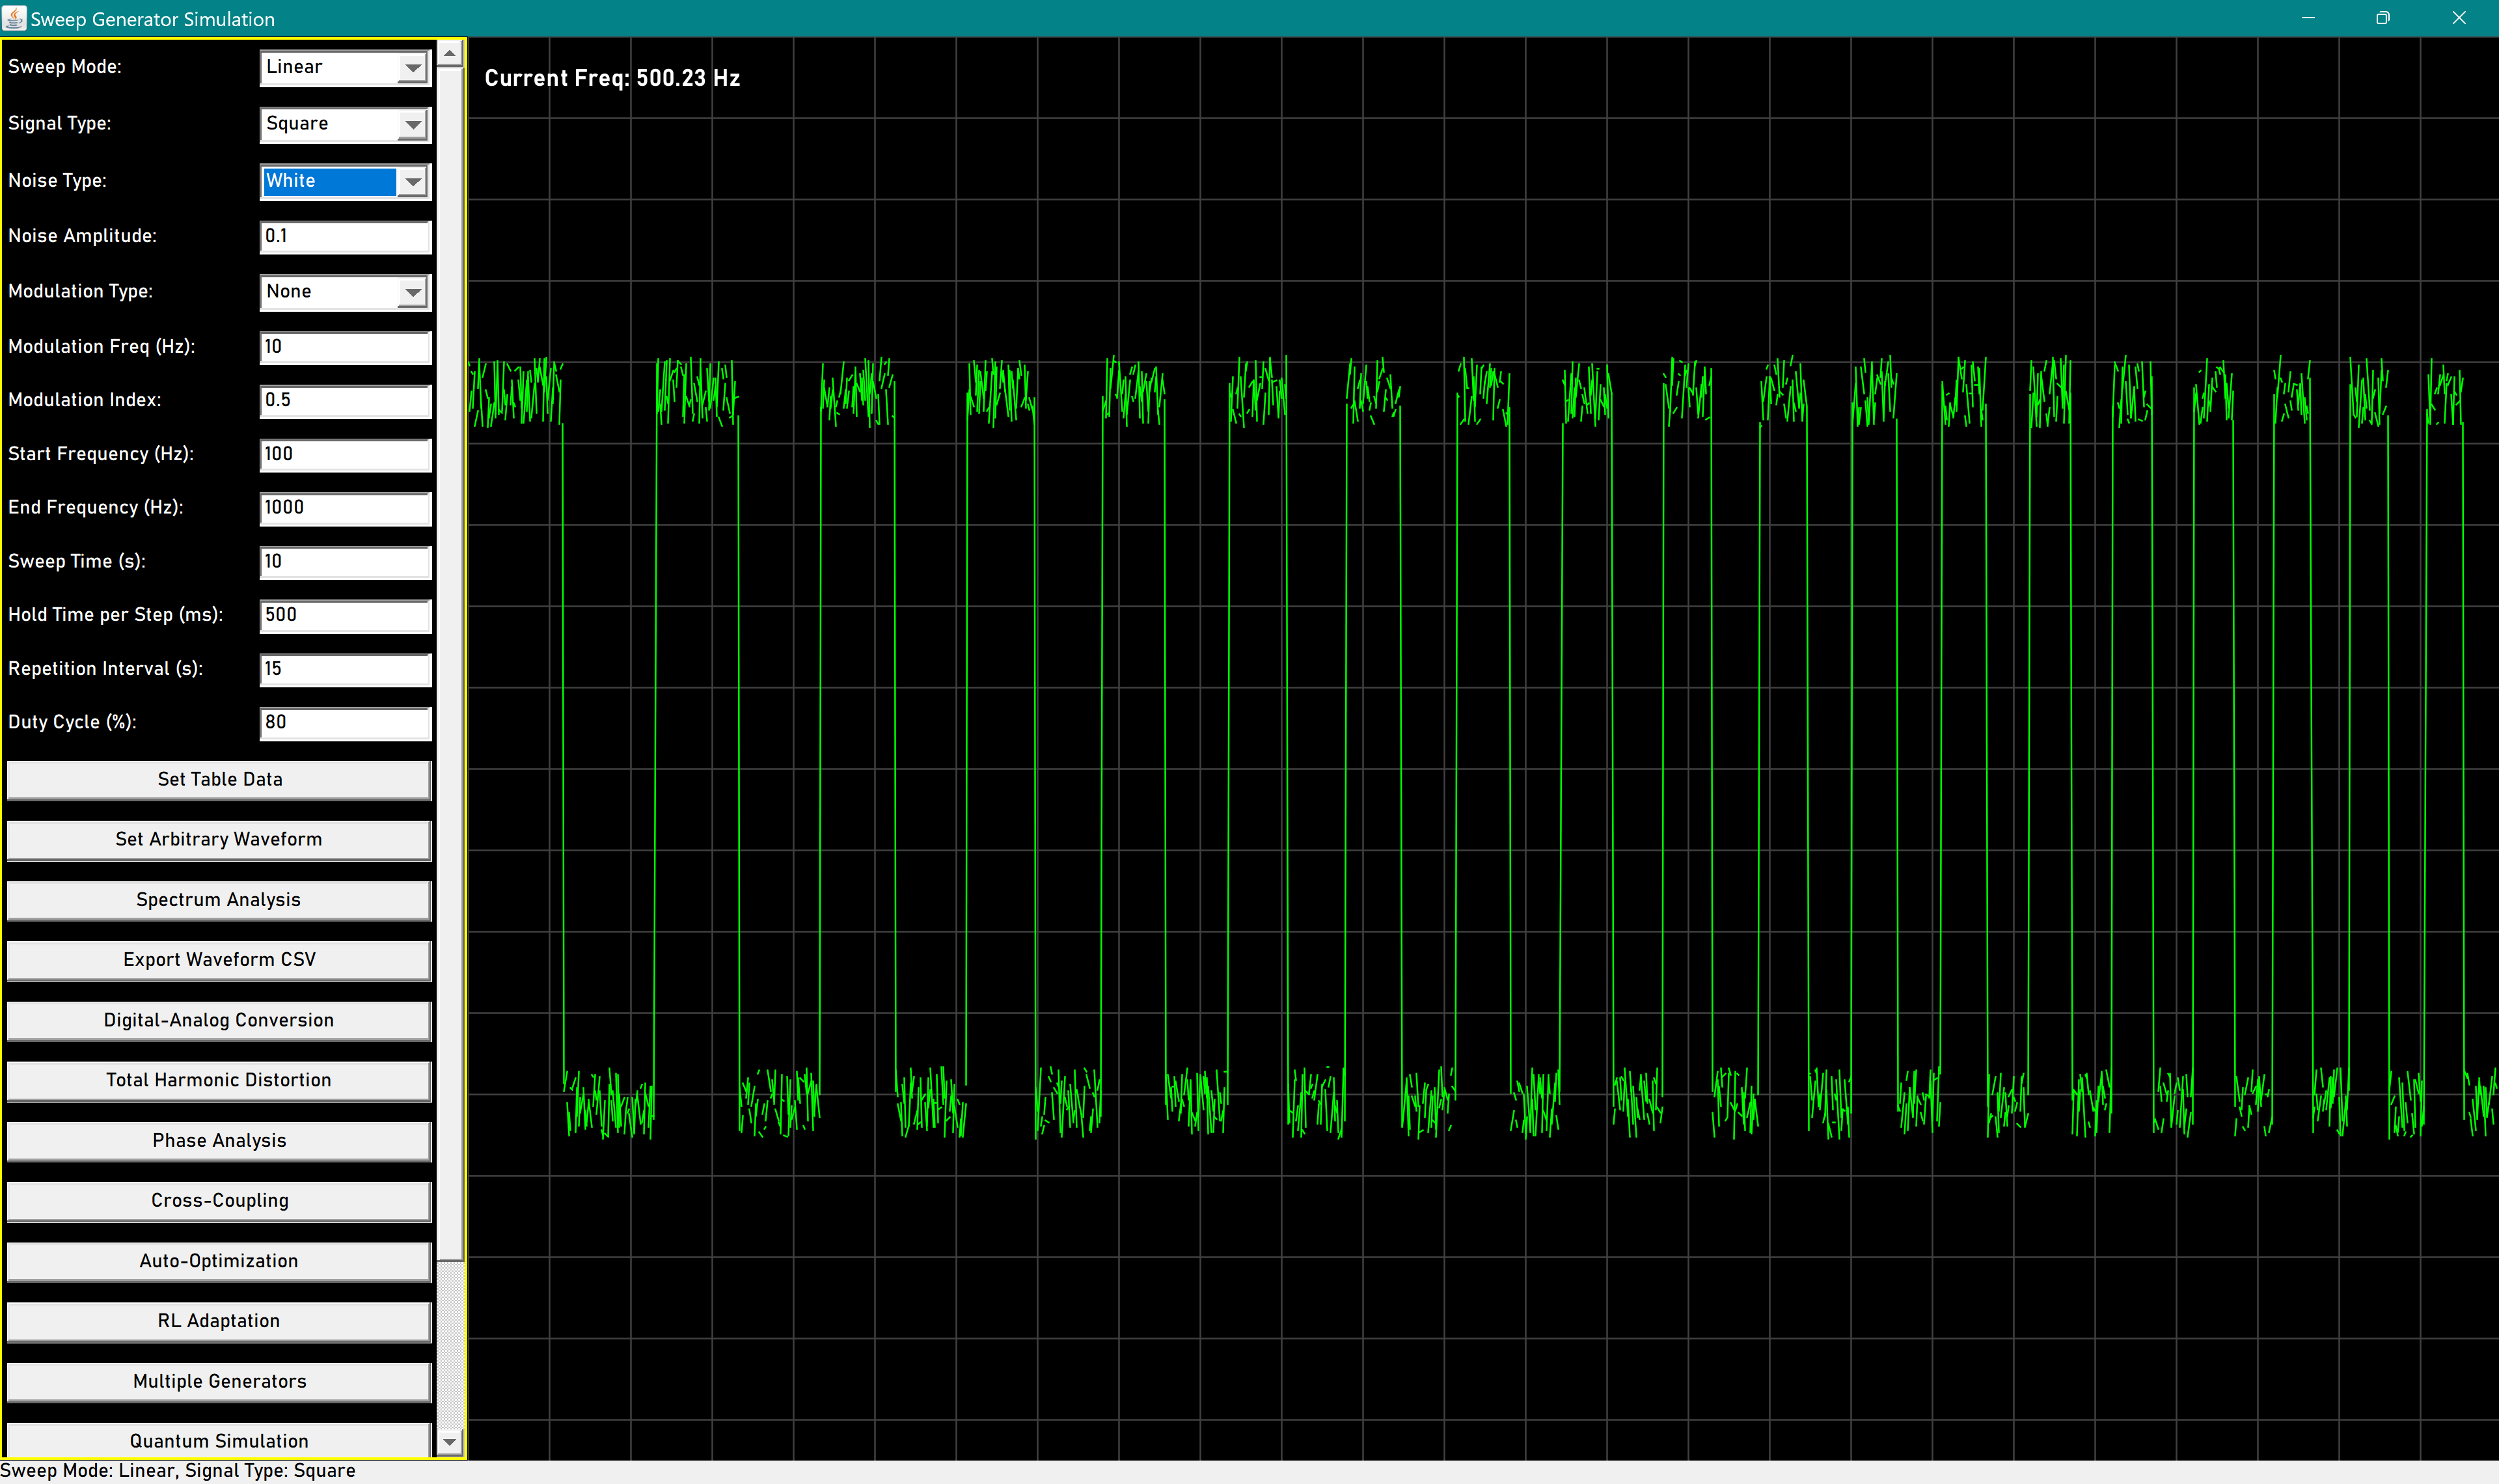Click the Set Table Data button
2499x1484 pixels.
(219, 779)
